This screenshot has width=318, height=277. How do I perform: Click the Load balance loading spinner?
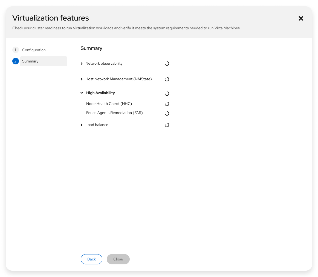pyautogui.click(x=167, y=125)
